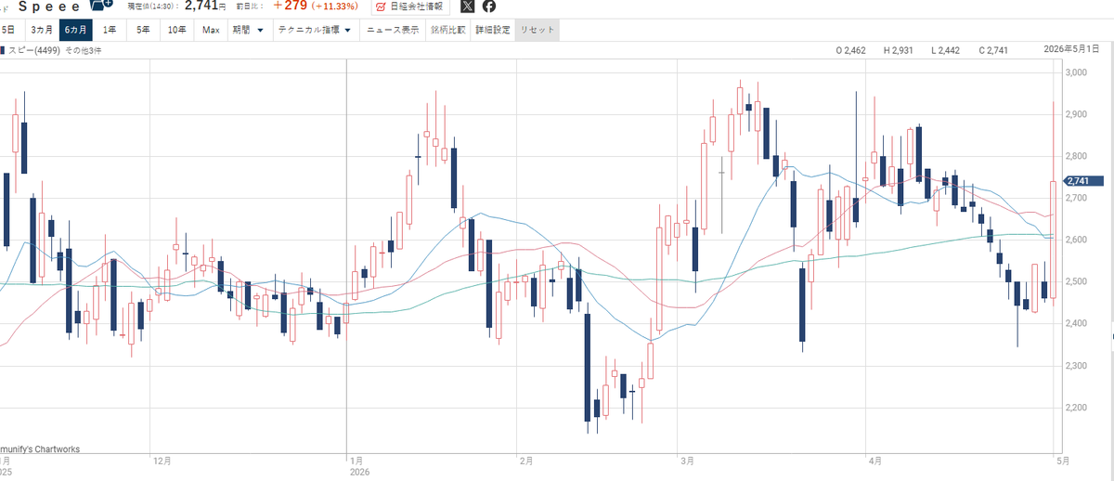
Task: Select the 3カ月 chart range tab
Action: [x=41, y=30]
